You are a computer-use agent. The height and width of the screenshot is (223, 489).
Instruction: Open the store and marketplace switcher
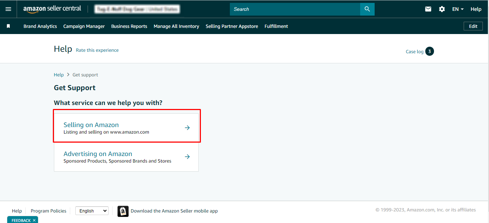pos(137,9)
